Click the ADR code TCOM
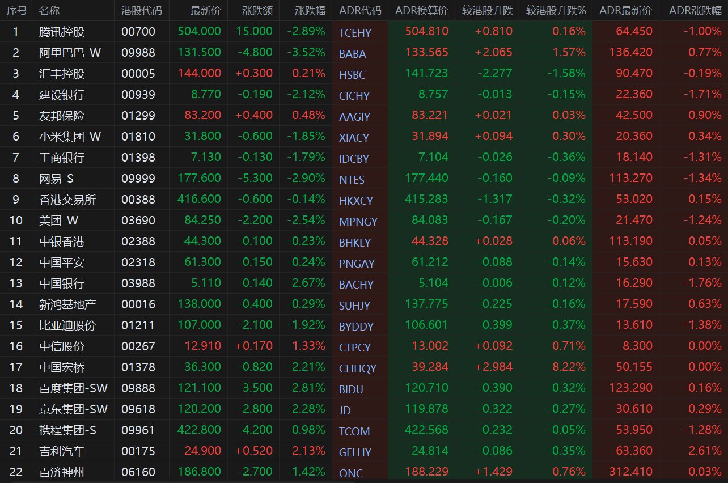The height and width of the screenshot is (483, 728). click(354, 431)
